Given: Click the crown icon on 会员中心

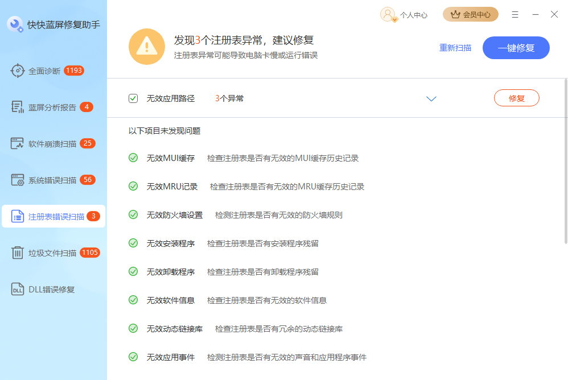Looking at the screenshot, I should (454, 14).
